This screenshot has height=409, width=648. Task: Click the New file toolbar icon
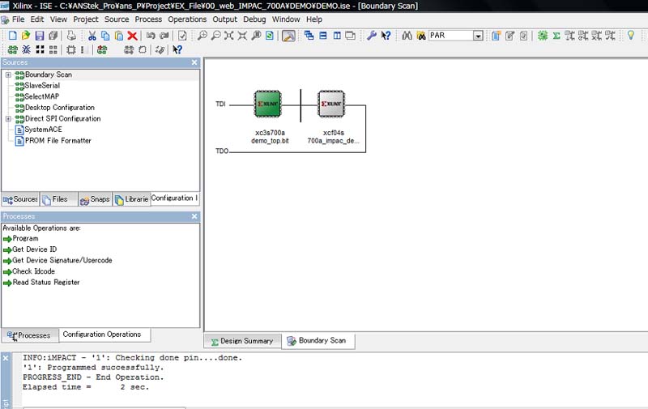(x=12, y=36)
